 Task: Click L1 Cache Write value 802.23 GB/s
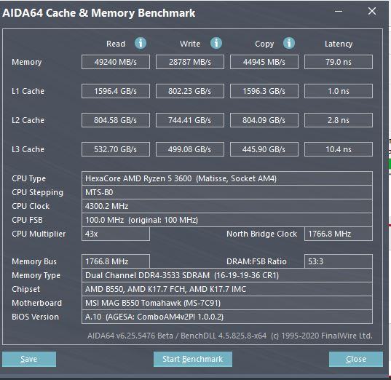pyautogui.click(x=190, y=91)
